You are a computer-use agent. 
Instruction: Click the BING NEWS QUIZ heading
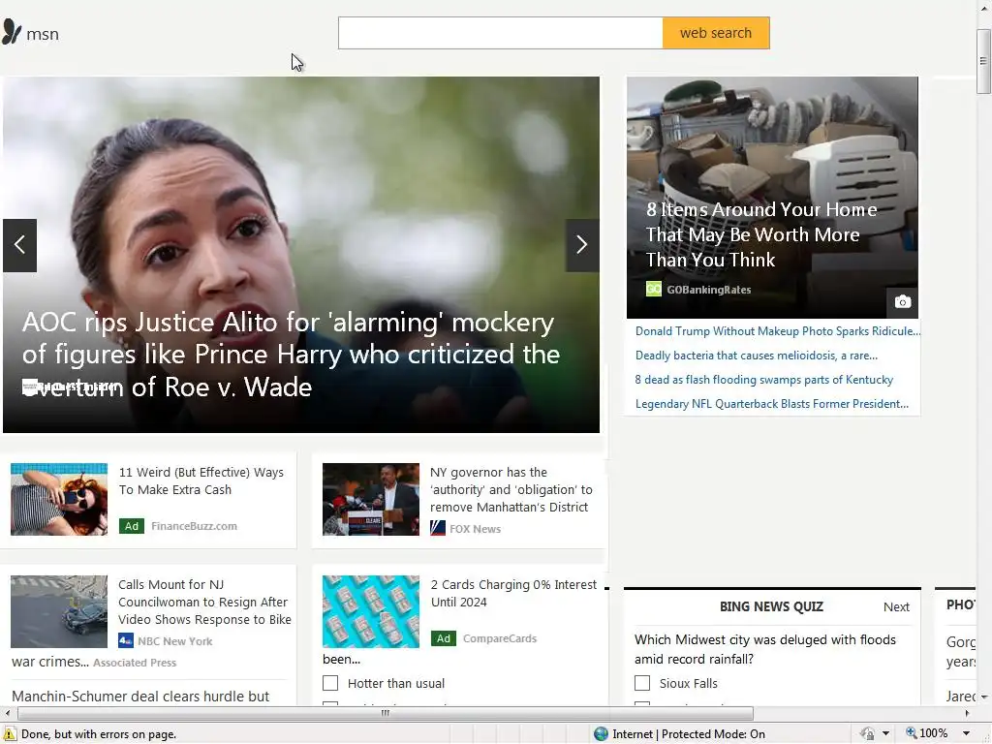[771, 606]
